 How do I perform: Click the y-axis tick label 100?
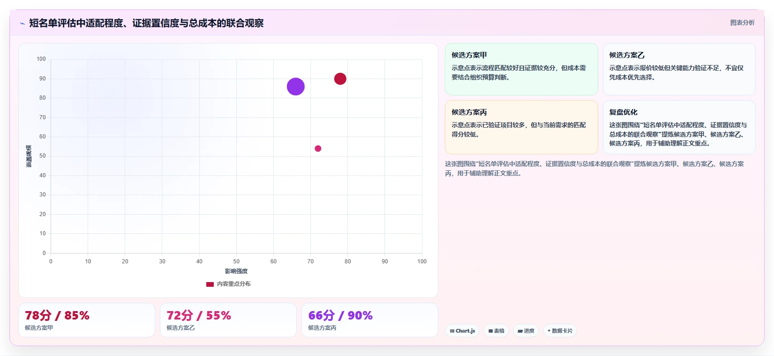click(x=41, y=59)
